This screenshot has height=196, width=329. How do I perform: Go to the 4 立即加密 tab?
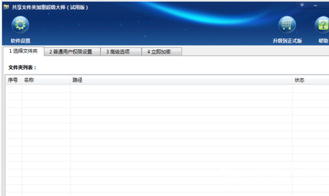tap(162, 52)
